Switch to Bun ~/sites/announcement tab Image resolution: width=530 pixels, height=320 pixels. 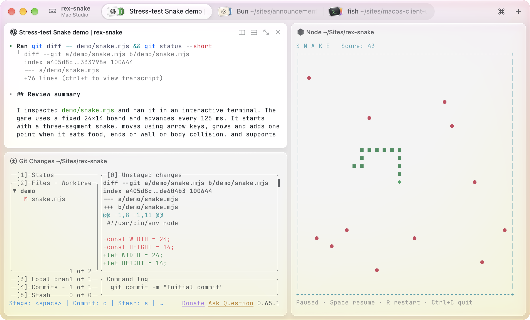[268, 12]
